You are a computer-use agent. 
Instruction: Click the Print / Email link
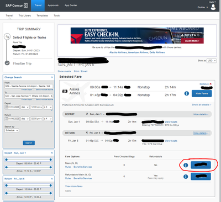point(81,71)
